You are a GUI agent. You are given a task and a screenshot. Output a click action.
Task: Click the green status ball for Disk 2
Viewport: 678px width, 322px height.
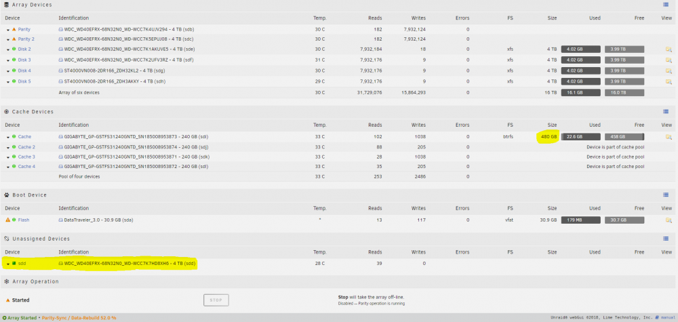14,49
